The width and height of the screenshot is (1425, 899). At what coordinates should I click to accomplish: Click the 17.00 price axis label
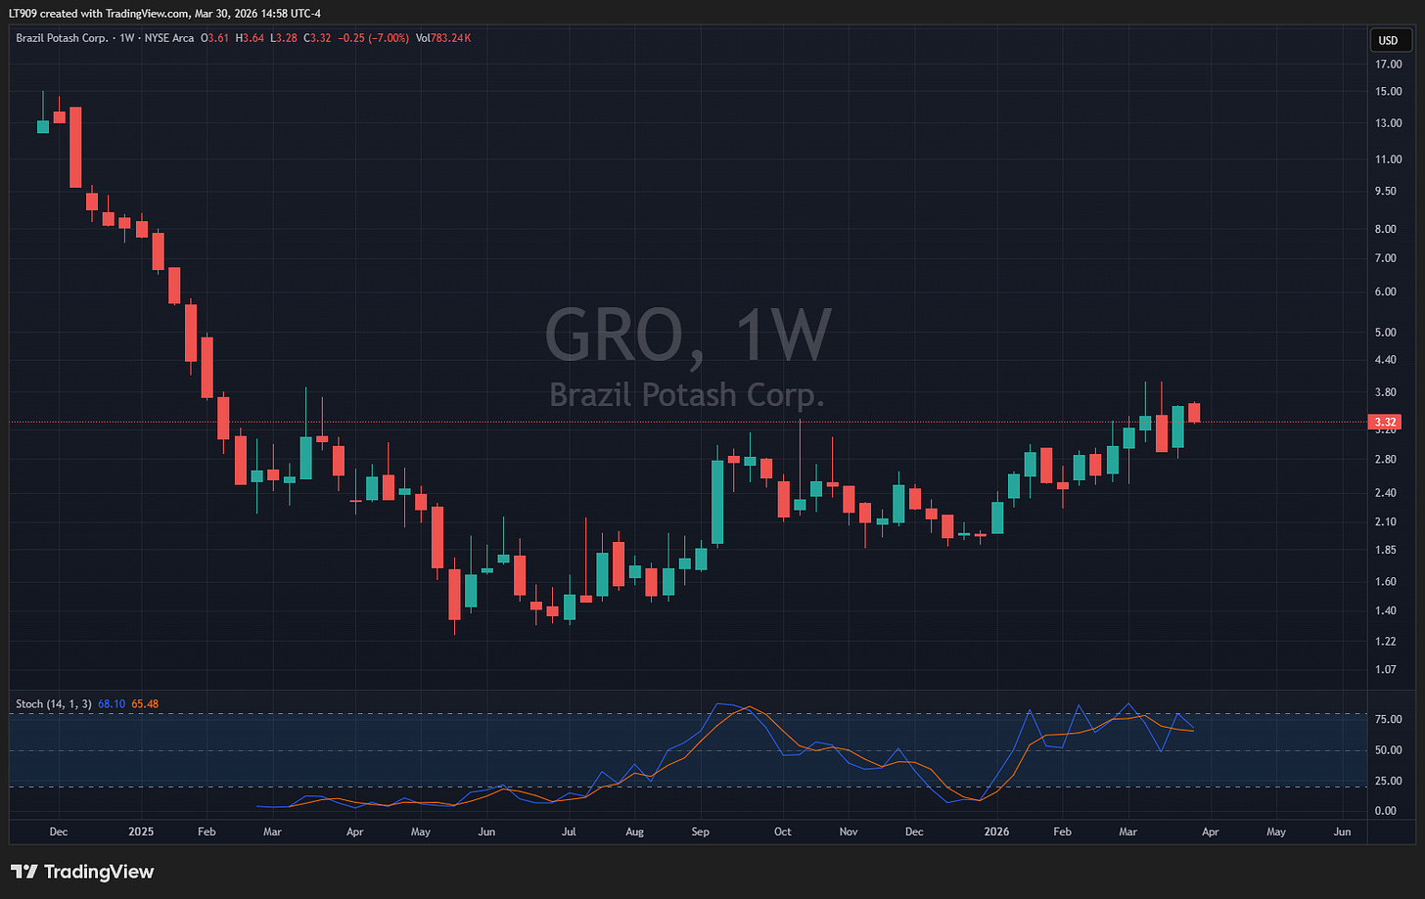point(1388,65)
